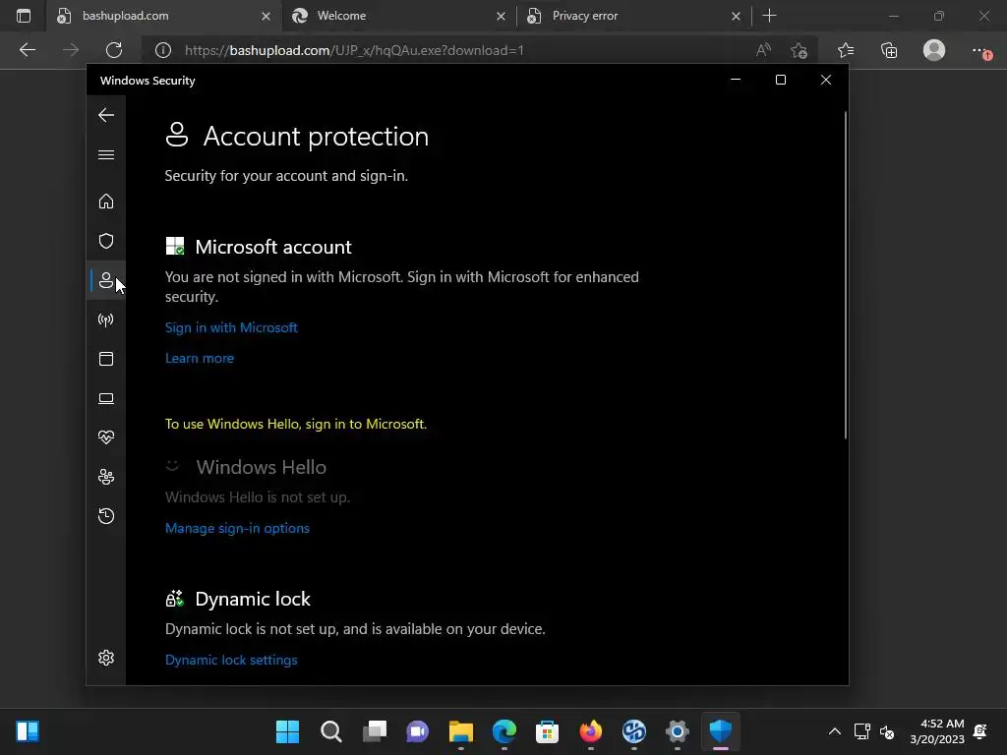
Task: Open Protection history clock icon
Action: (x=106, y=516)
